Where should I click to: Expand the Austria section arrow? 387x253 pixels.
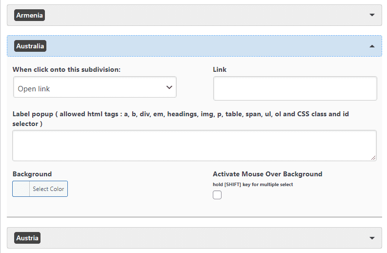372,238
